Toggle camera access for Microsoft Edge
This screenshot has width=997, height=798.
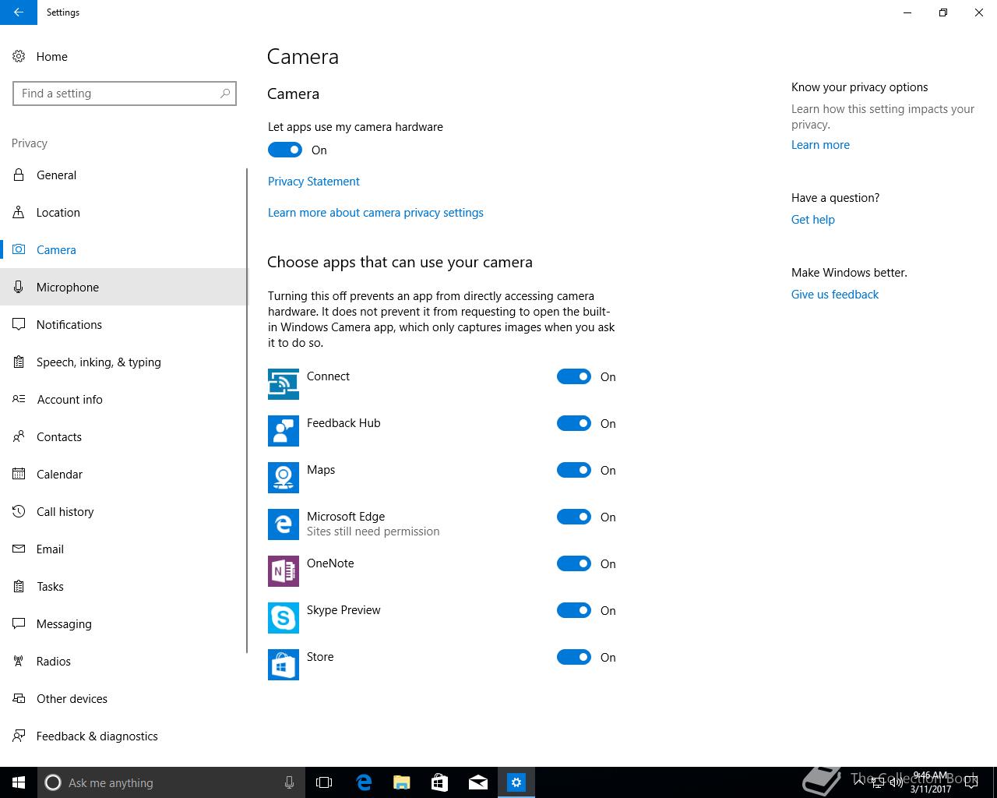574,517
